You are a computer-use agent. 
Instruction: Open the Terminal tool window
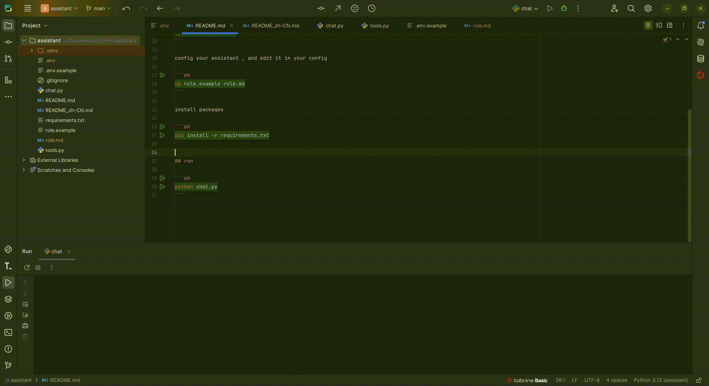[8, 332]
